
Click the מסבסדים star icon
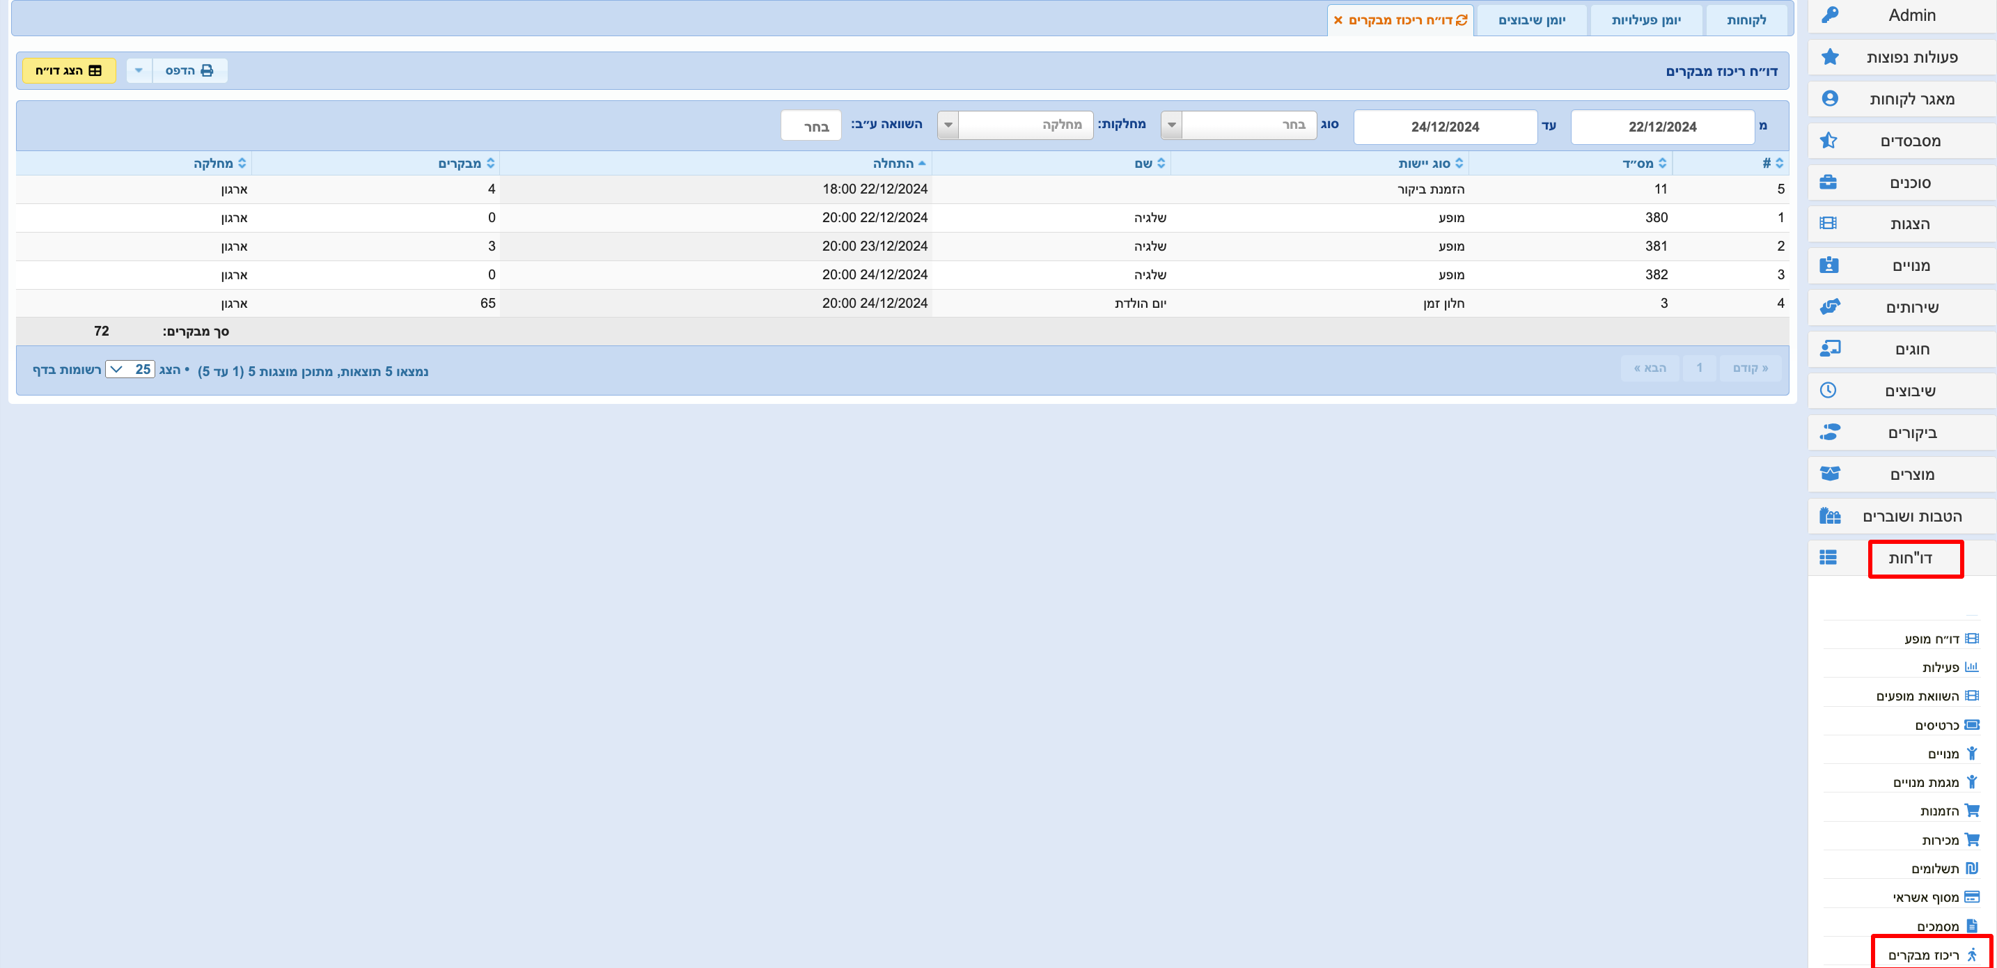point(1828,141)
